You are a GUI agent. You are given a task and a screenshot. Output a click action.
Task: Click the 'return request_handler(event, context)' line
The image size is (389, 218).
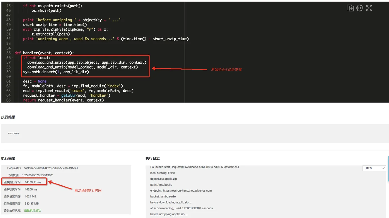(63, 100)
